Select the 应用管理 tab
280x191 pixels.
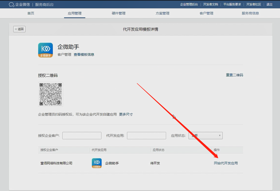[75, 13]
